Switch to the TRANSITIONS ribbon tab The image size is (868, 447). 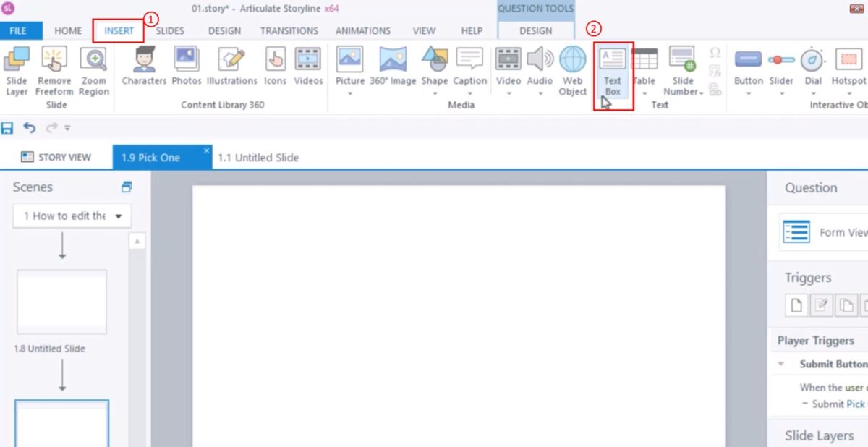pyautogui.click(x=289, y=31)
